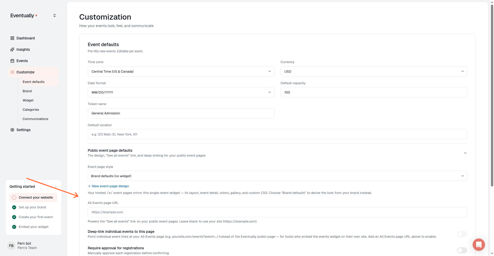Click Set up your brand step
The height and width of the screenshot is (256, 494).
click(x=33, y=207)
